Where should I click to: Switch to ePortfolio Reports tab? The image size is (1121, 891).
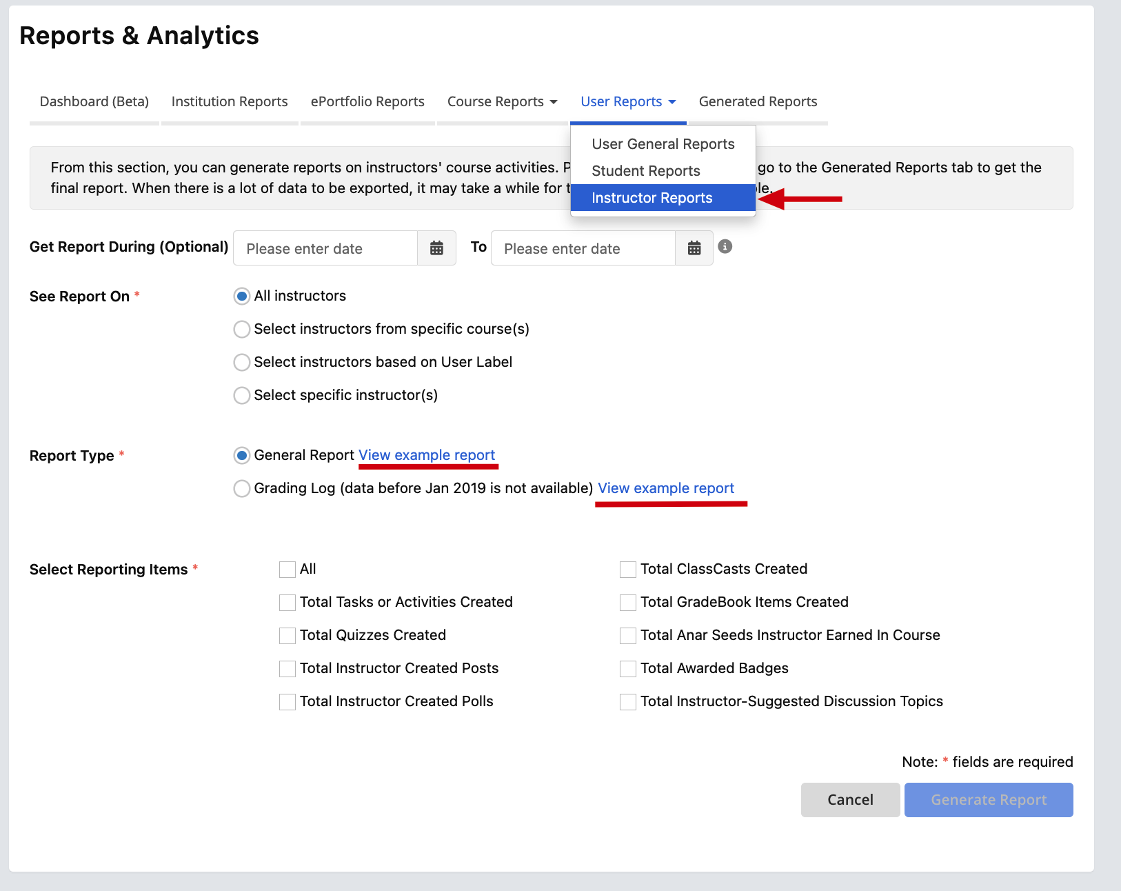point(367,102)
